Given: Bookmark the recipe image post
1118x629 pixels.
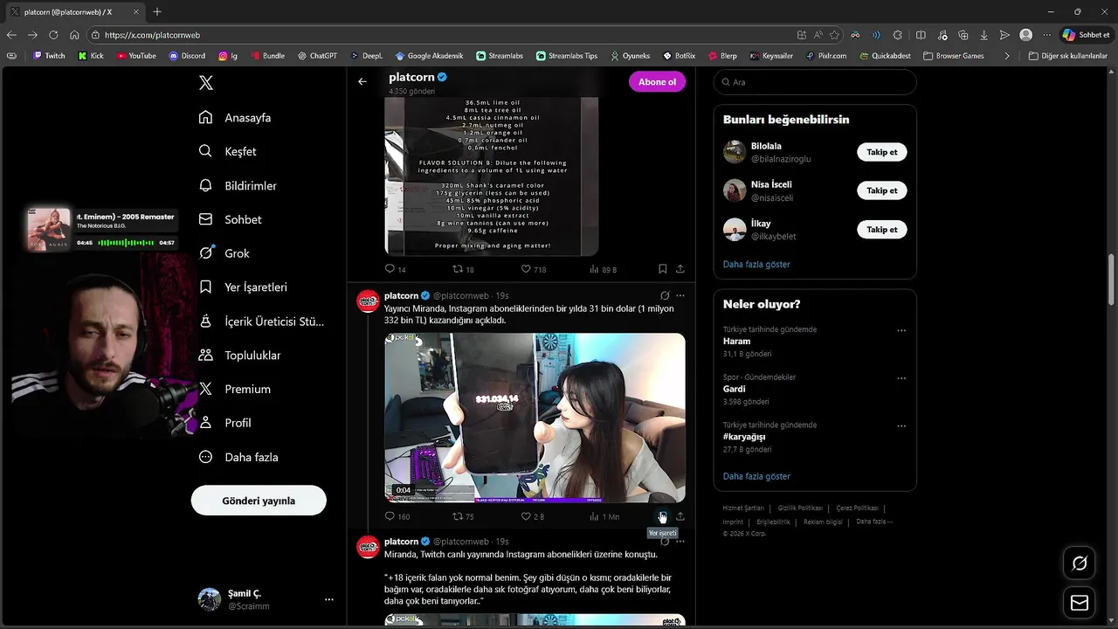Looking at the screenshot, I should coord(662,269).
